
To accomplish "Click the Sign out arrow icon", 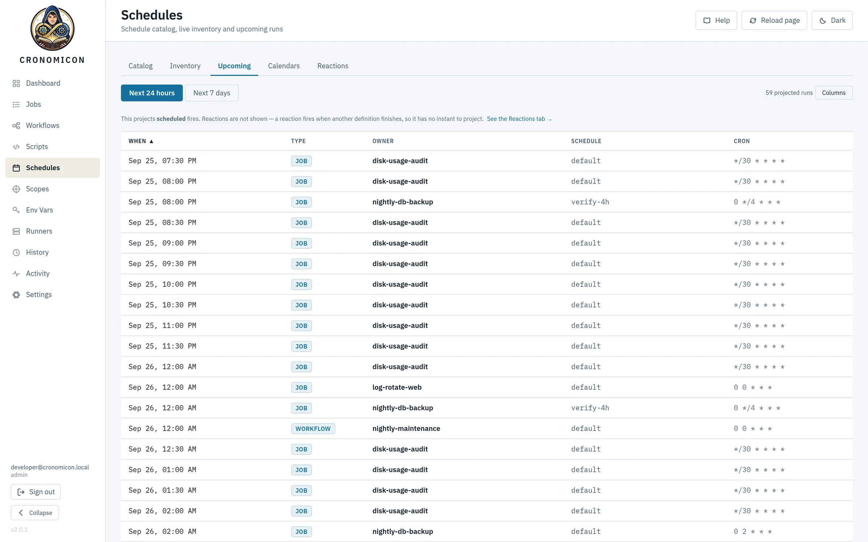I will pos(21,492).
